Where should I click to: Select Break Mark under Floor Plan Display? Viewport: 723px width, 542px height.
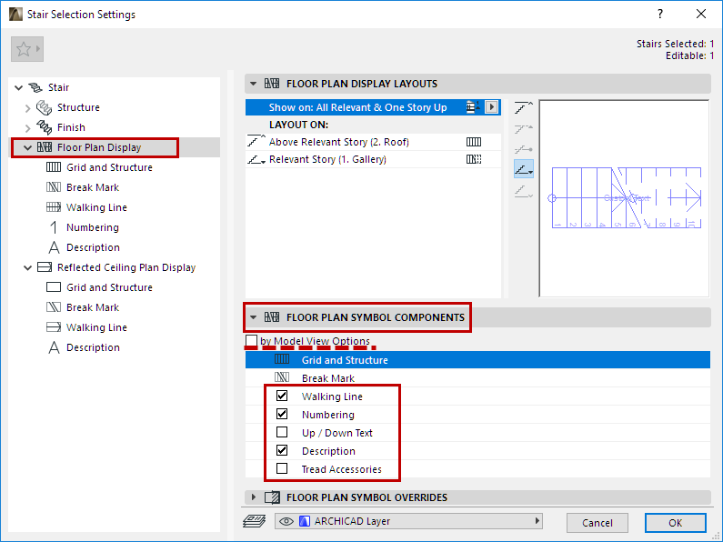click(93, 187)
